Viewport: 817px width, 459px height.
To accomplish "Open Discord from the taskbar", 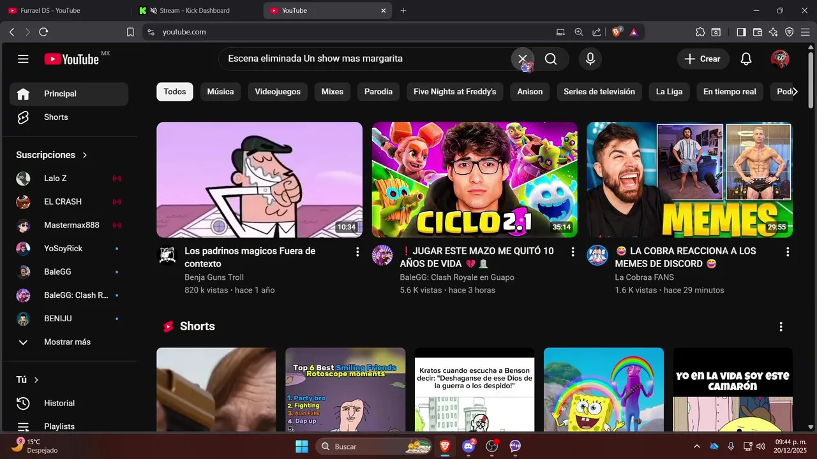I will tap(468, 446).
